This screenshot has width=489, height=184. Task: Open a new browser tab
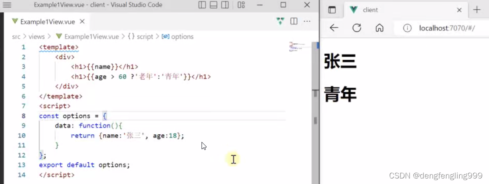point(477,10)
